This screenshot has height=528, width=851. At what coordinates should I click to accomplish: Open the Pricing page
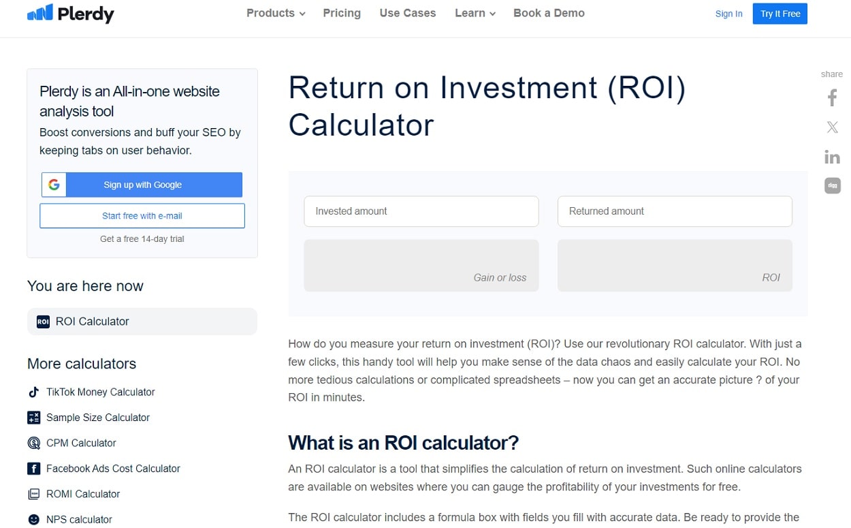tap(342, 14)
